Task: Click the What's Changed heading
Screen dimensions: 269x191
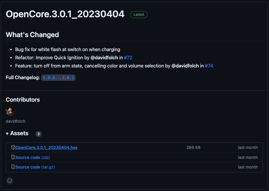Action: [32, 35]
